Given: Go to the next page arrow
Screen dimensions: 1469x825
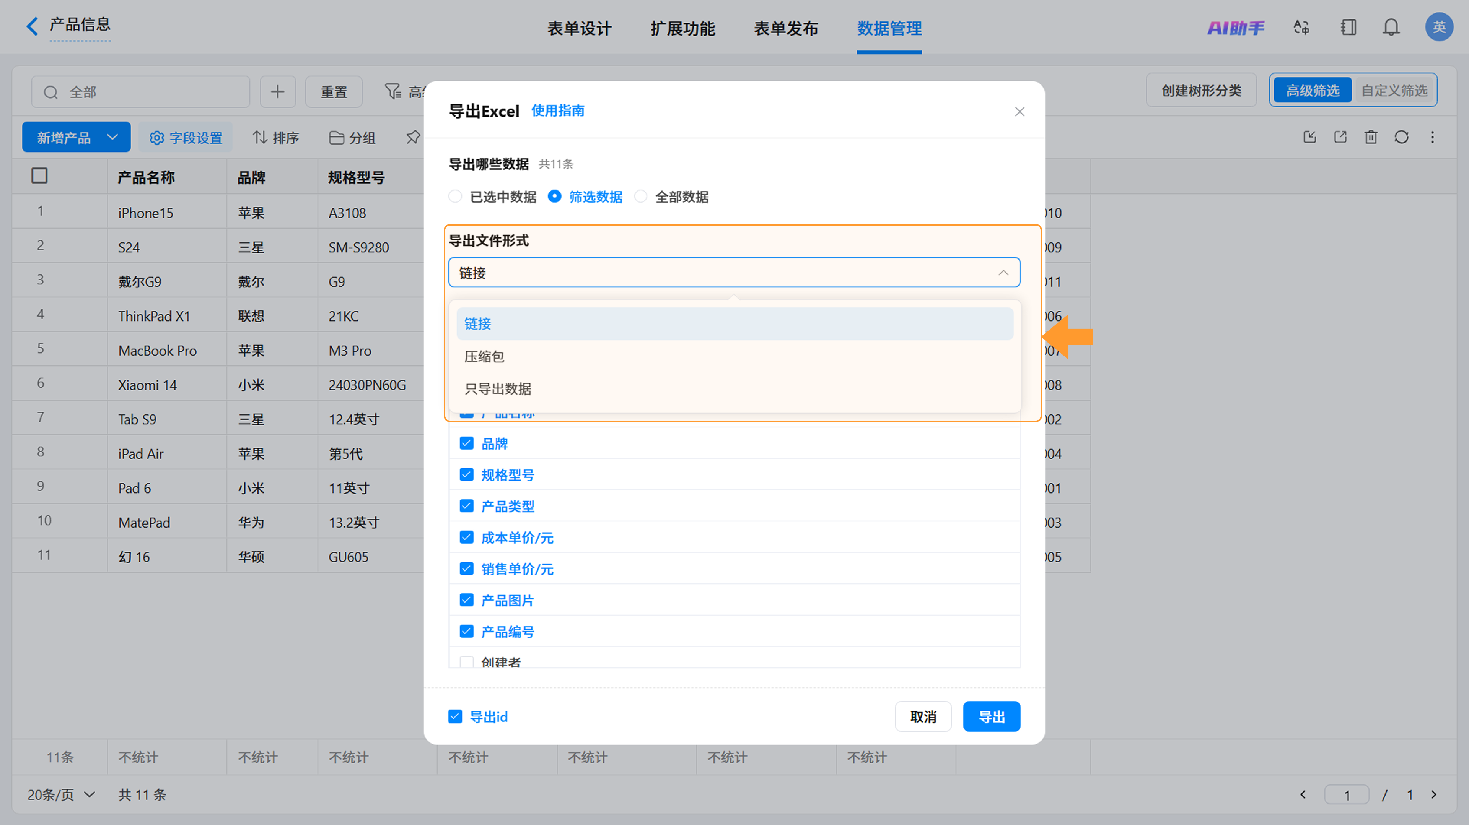Looking at the screenshot, I should click(x=1434, y=794).
